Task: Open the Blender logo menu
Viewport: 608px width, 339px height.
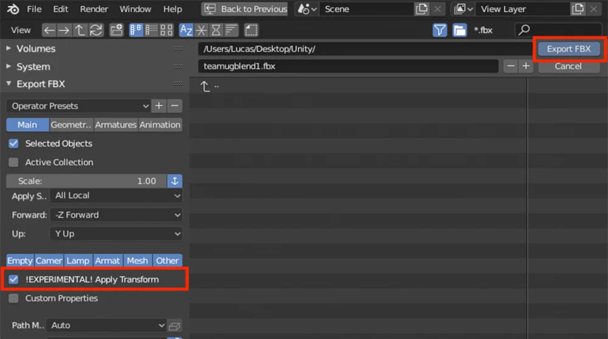Action: tap(13, 9)
